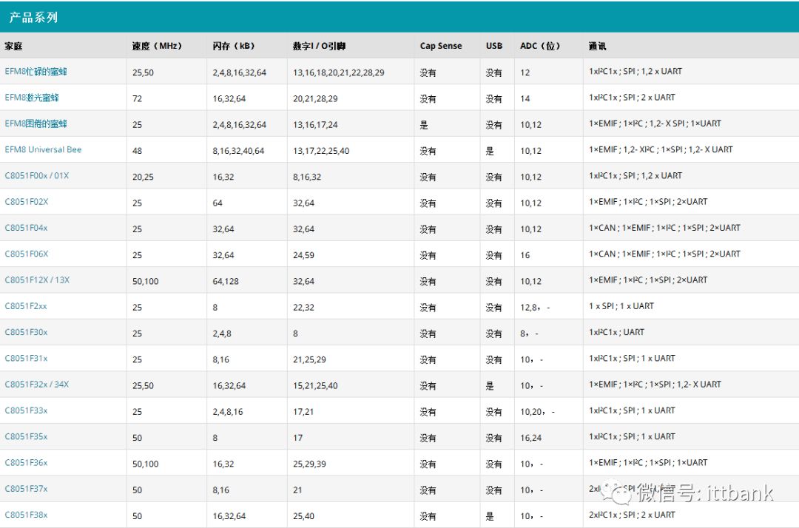This screenshot has height=528, width=799.
Task: Select flash value 64,128 in C8051F12X row
Action: 226,281
